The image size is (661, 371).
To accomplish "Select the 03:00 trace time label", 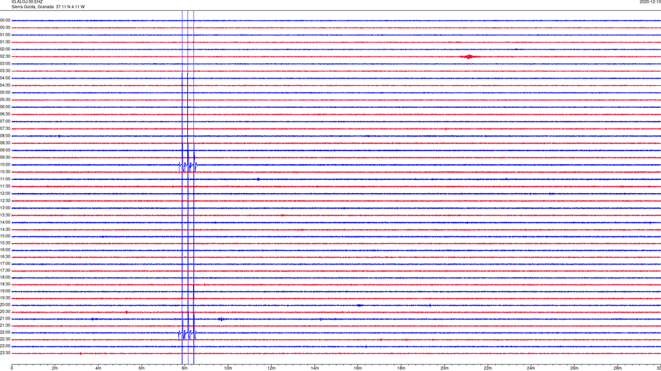I will coord(5,63).
